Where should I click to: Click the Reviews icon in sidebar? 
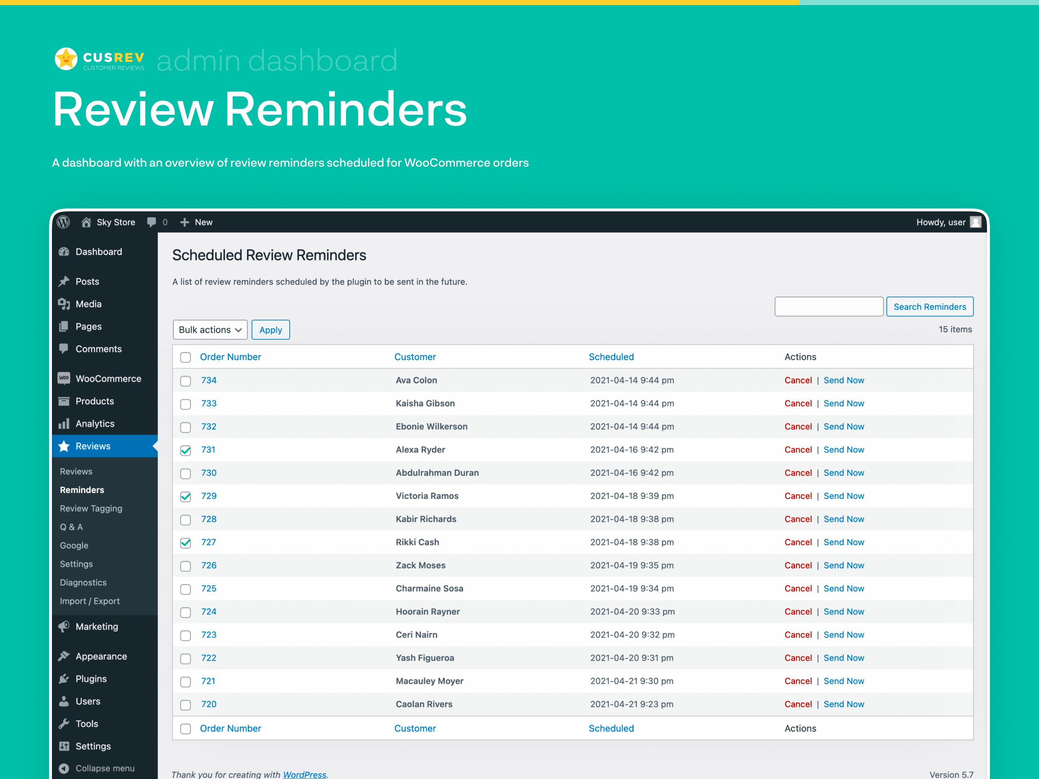[65, 446]
